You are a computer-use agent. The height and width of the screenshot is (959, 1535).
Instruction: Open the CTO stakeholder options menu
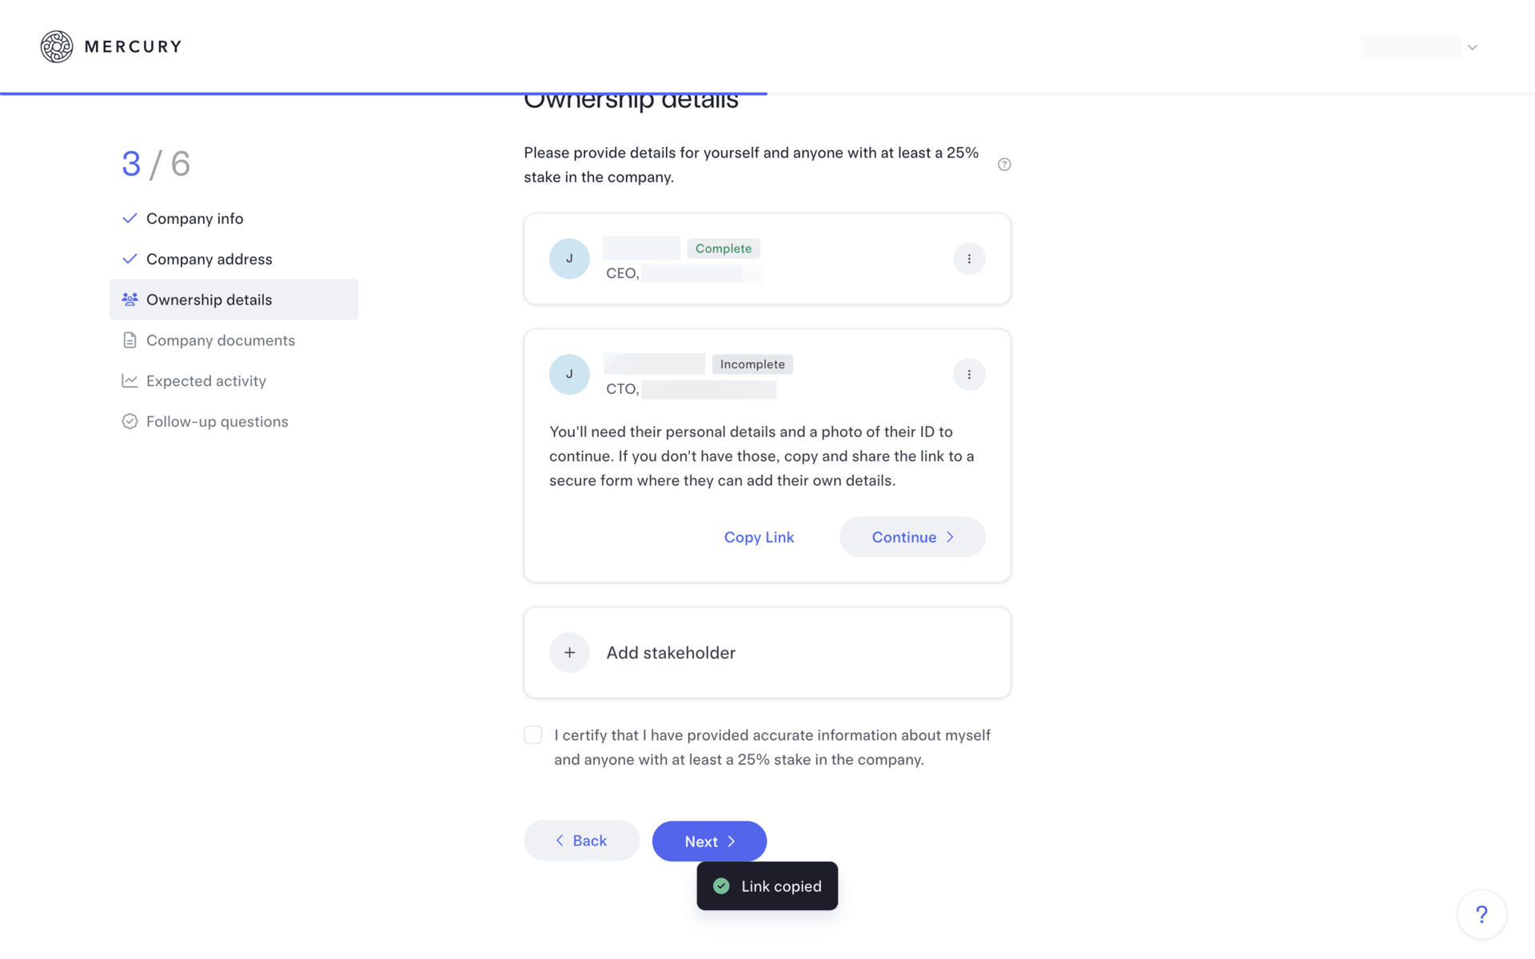point(969,375)
